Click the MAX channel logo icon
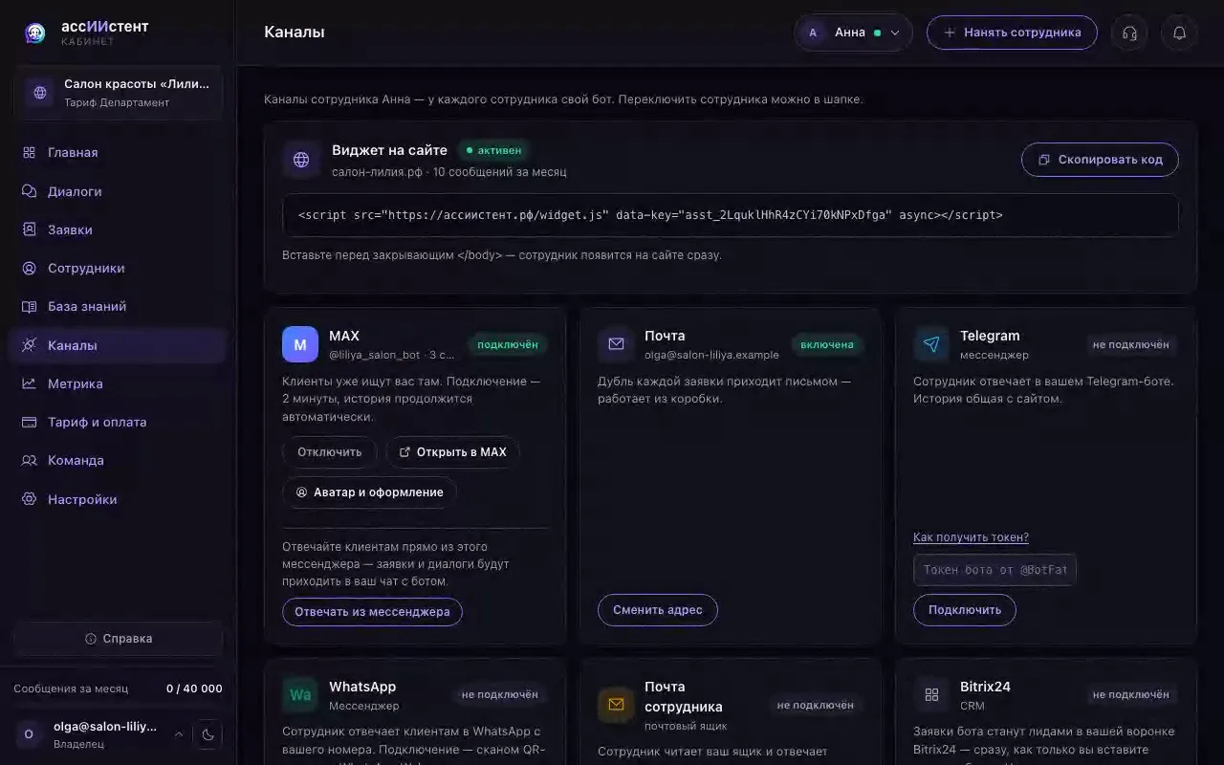This screenshot has height=765, width=1224. coord(300,344)
